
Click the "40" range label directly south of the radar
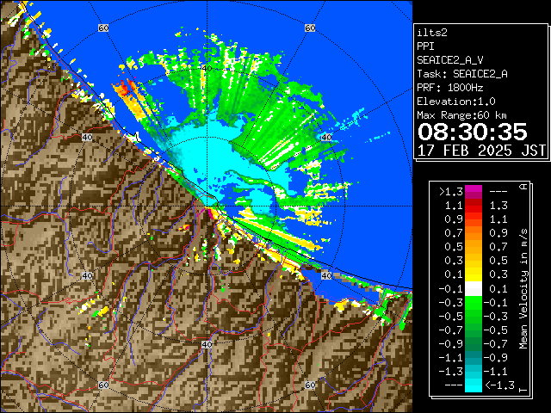tap(207, 344)
